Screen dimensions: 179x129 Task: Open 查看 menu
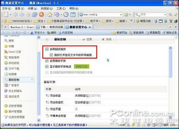pos(20,9)
